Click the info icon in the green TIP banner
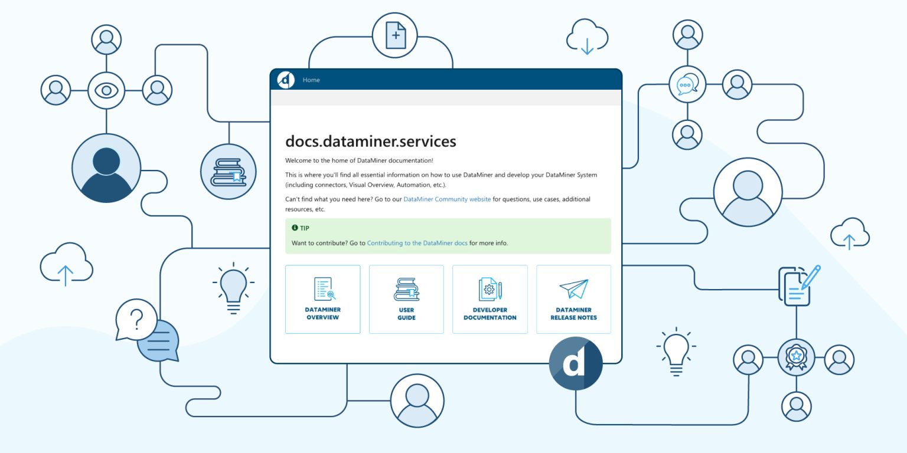Viewport: 907px width, 453px height. (x=295, y=228)
